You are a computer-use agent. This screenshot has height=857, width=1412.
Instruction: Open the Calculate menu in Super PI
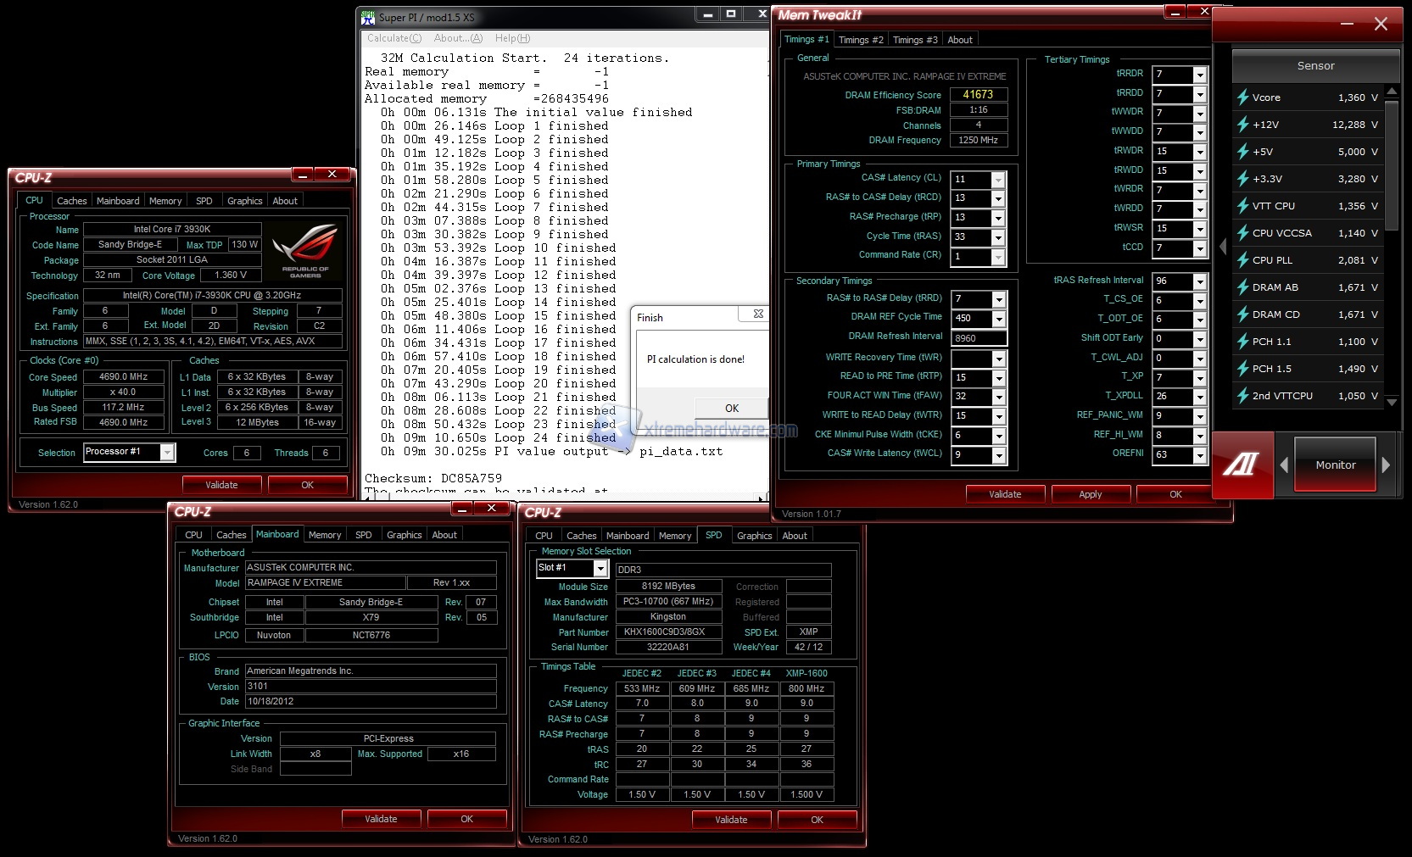click(x=393, y=38)
